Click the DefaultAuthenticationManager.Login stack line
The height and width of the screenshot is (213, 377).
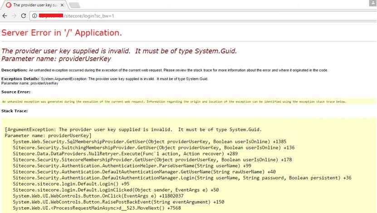(x=182, y=178)
